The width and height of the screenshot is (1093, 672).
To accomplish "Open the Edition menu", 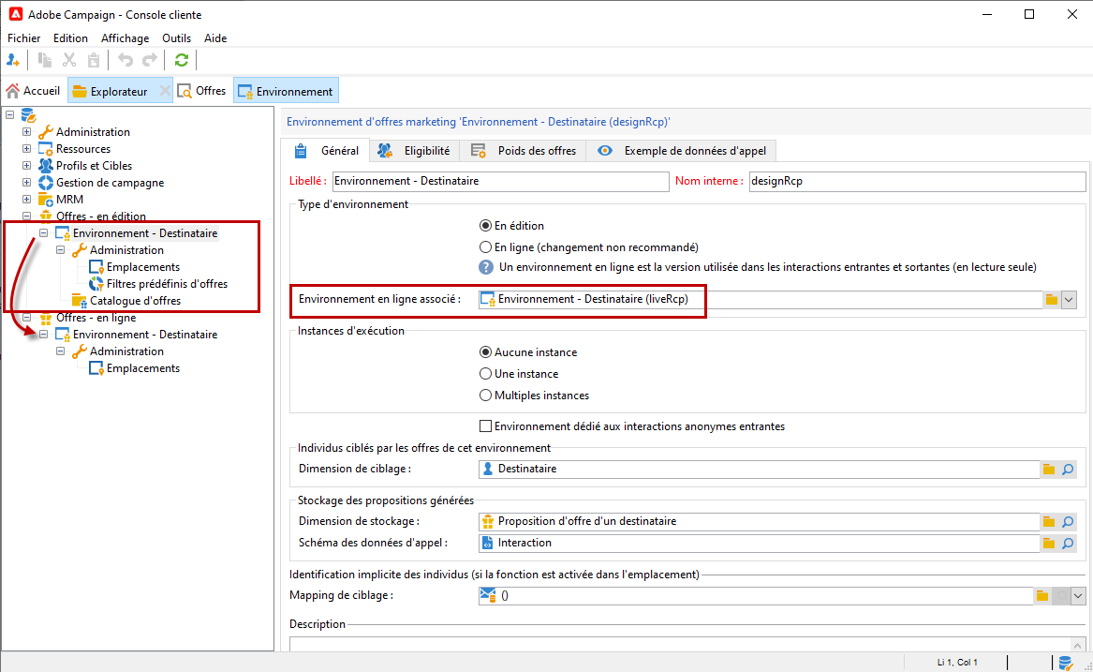I will (70, 38).
